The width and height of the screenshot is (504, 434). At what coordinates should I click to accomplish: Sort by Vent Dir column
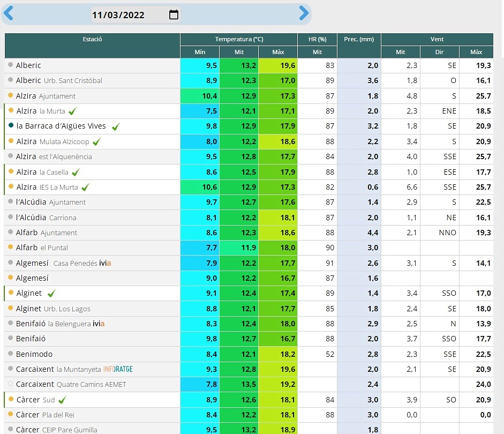[439, 52]
